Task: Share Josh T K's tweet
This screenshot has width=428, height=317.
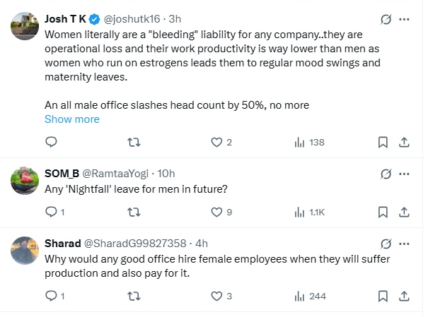Action: [x=404, y=142]
